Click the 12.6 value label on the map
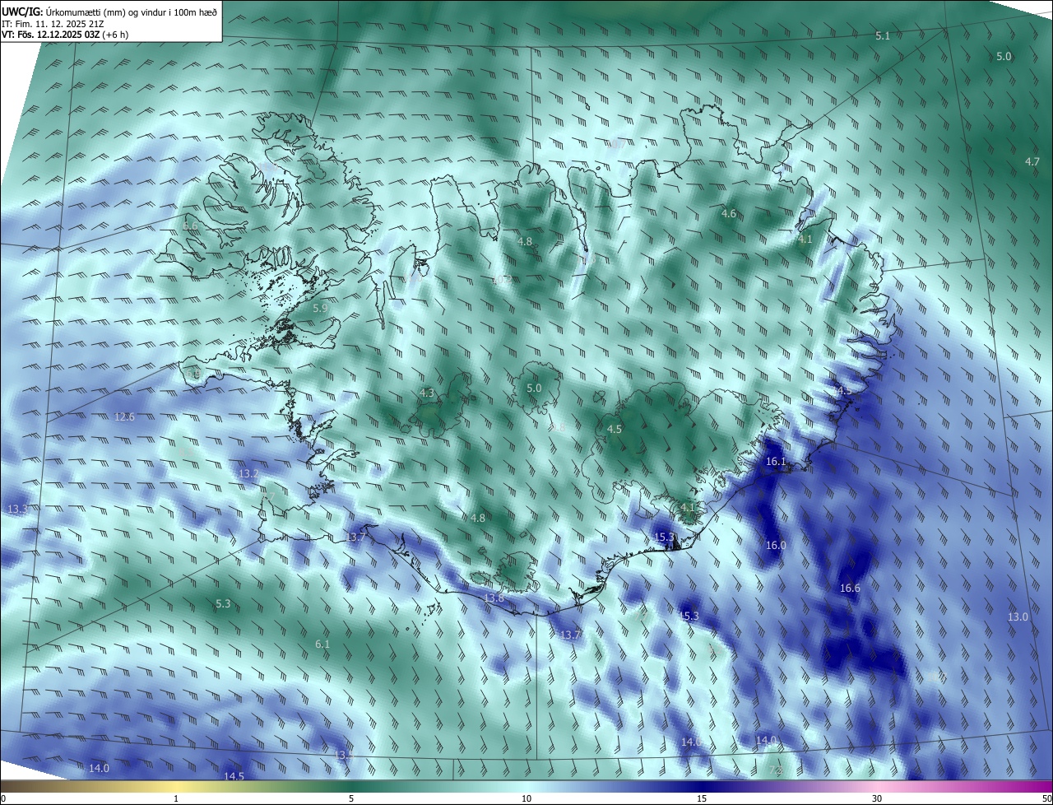 [x=124, y=416]
